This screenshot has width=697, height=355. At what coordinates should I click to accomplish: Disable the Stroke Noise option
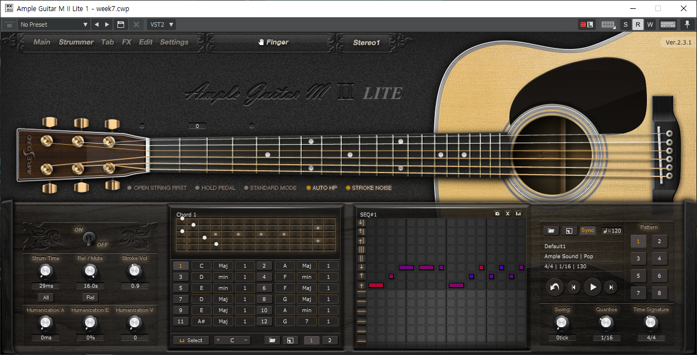369,188
